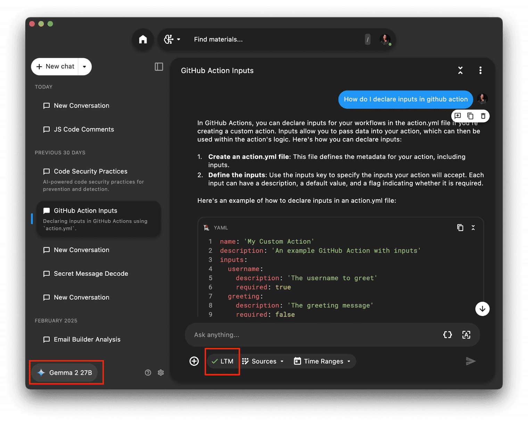Open the Code Security Practices conversation
This screenshot has width=528, height=423.
click(x=99, y=180)
